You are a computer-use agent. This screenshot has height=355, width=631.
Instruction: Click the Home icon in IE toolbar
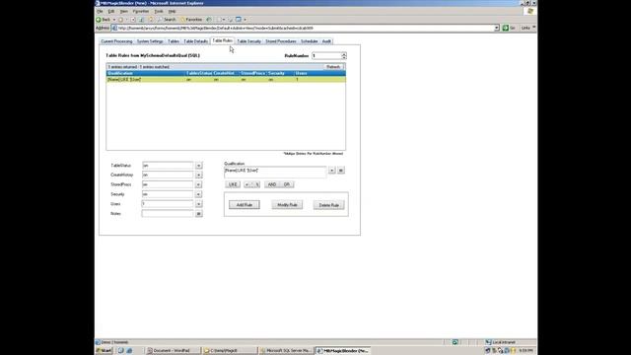point(151,20)
